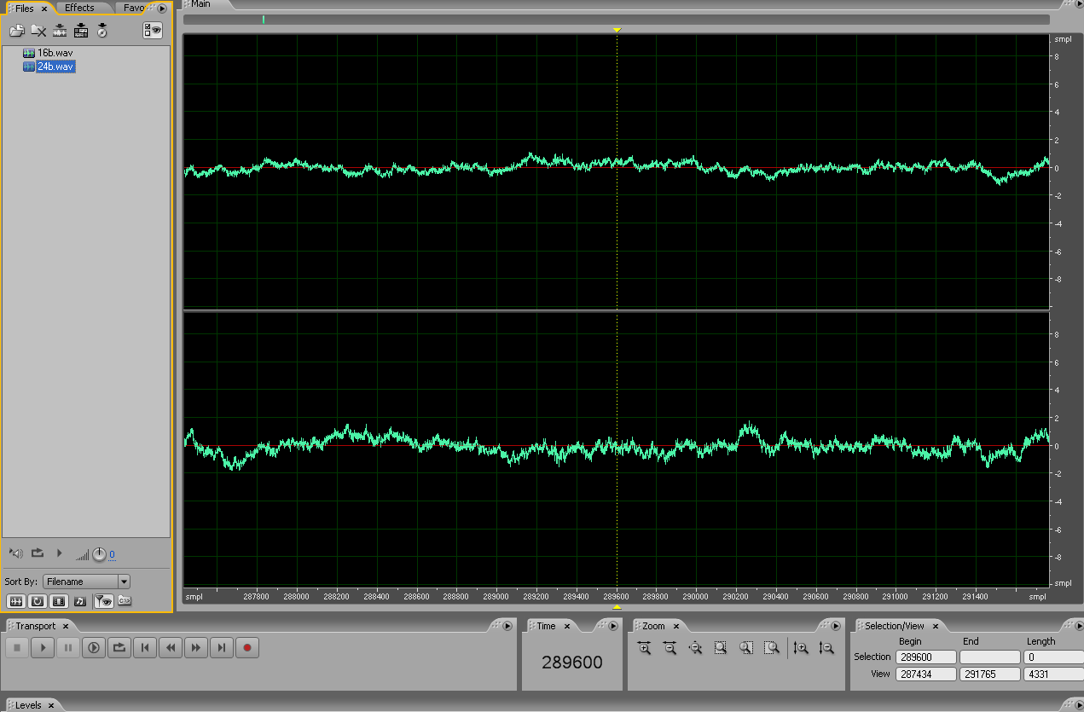The image size is (1084, 712).
Task: Toggle Show MIDI Files filter
Action: 80,600
